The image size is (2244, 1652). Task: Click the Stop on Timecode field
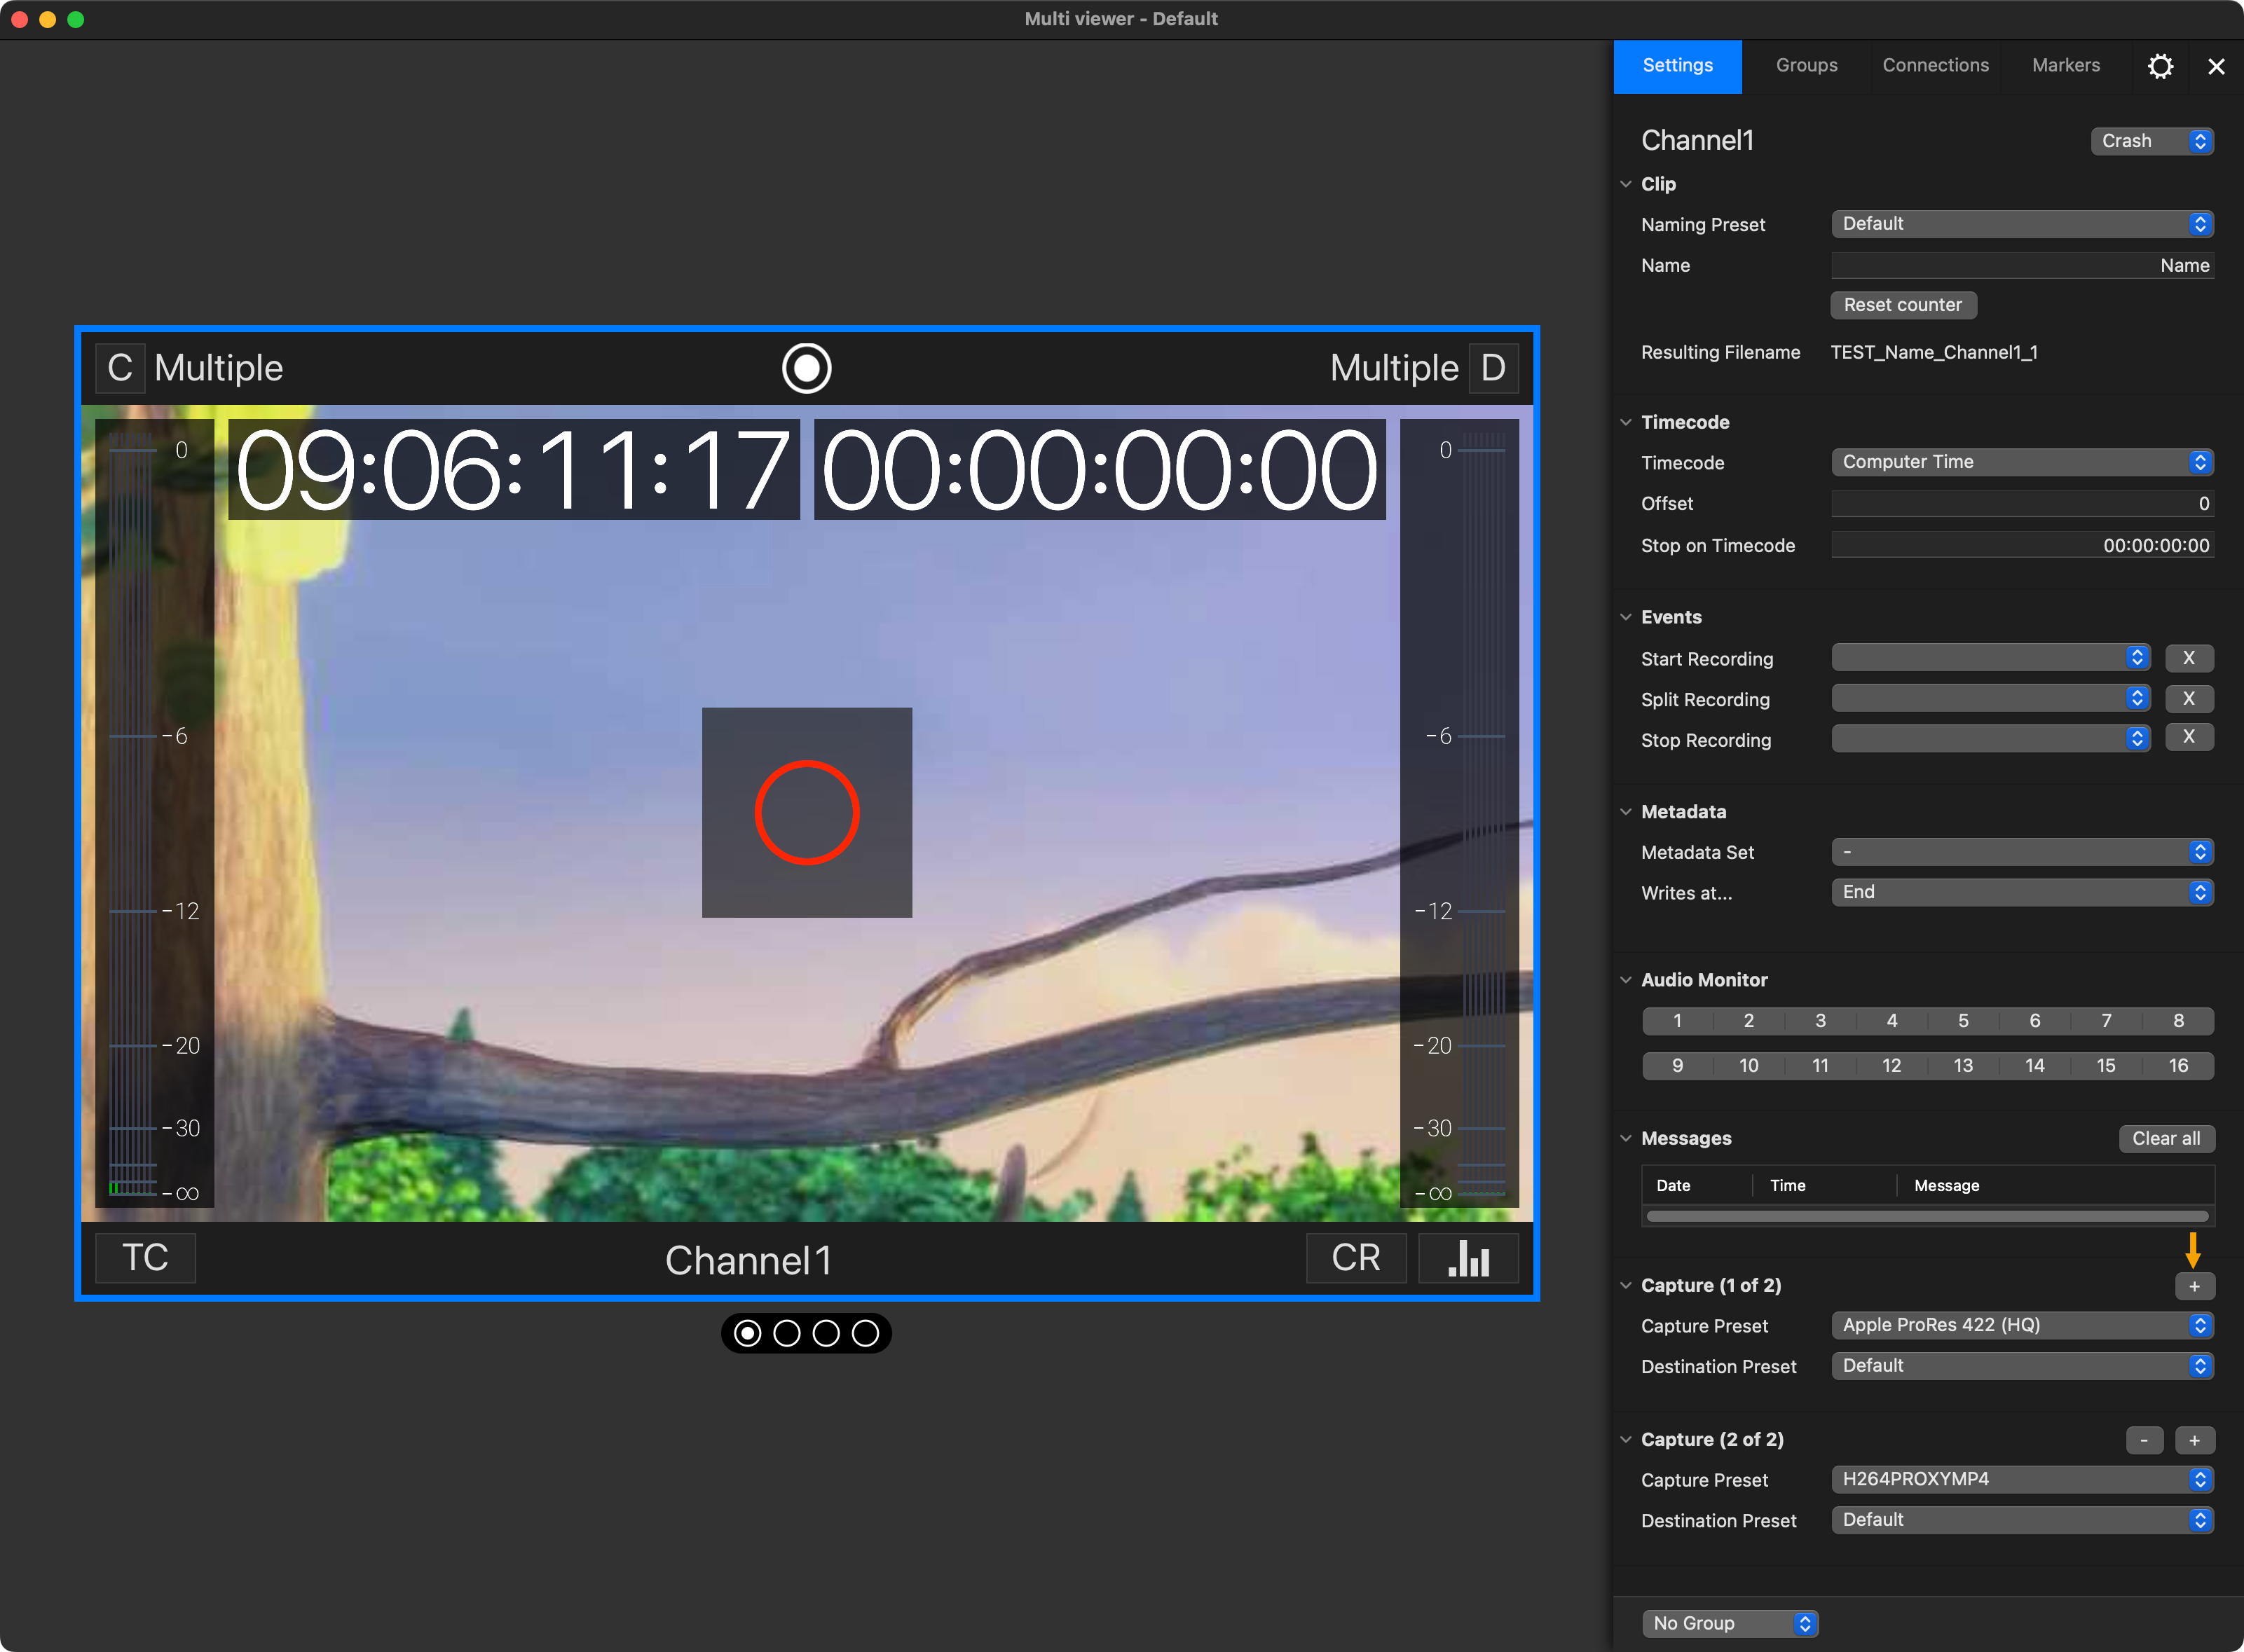pyautogui.click(x=2022, y=546)
